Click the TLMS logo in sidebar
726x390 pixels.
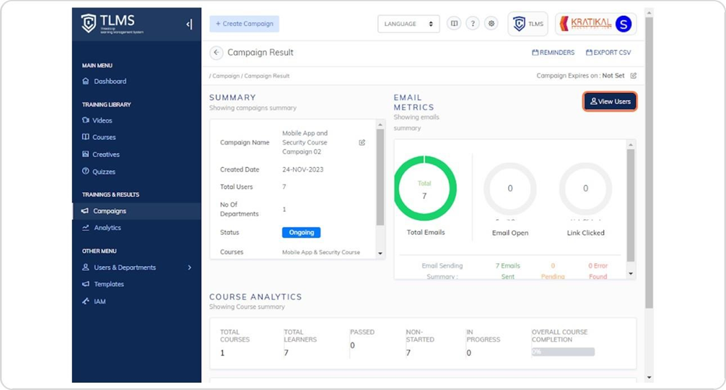(x=113, y=24)
